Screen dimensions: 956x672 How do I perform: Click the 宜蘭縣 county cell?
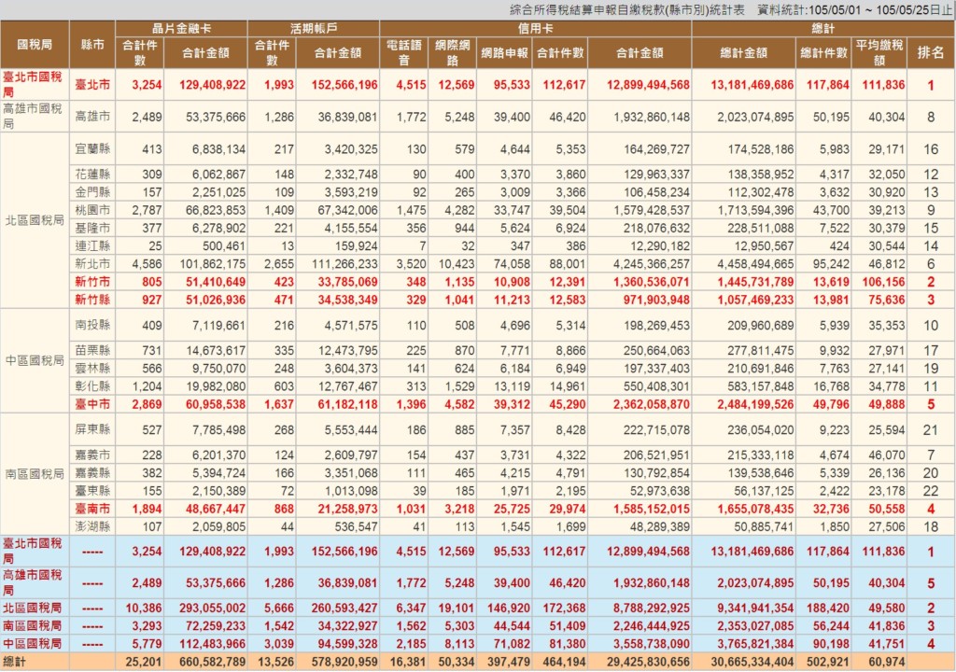pyautogui.click(x=91, y=148)
